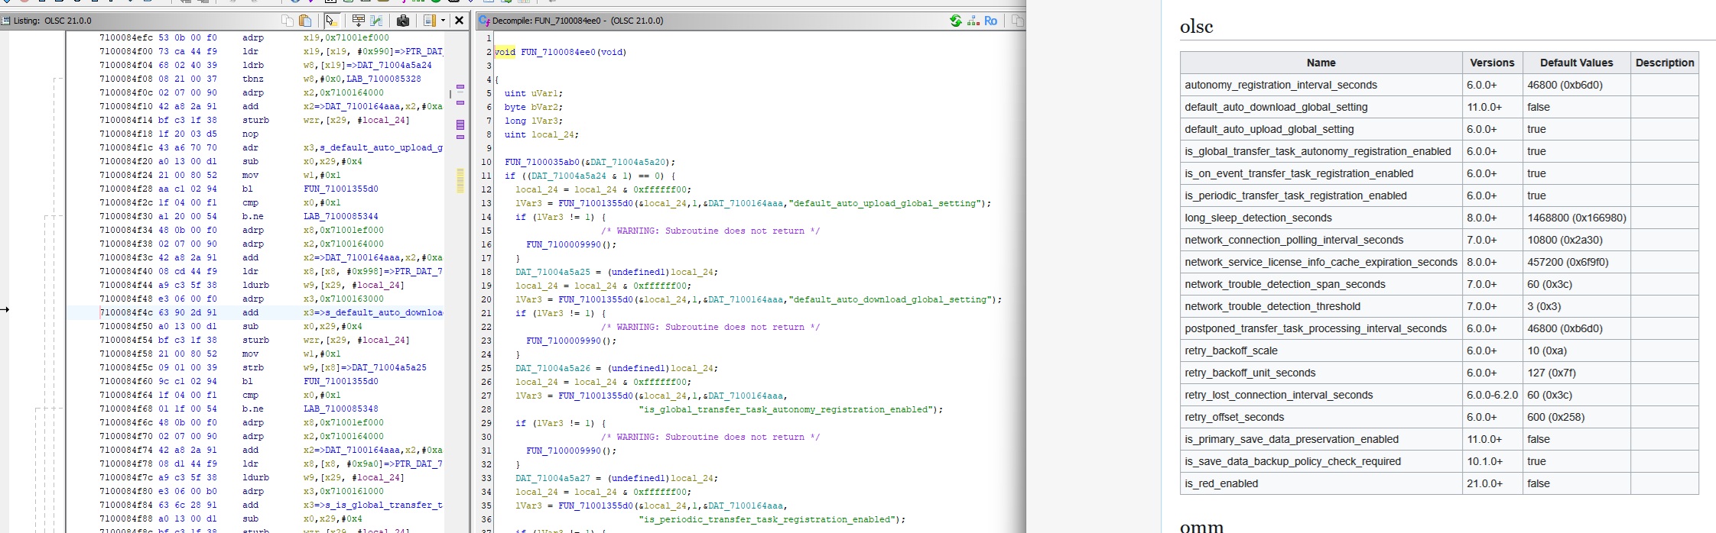Click the diff view icon in Listing toolbar

click(376, 21)
